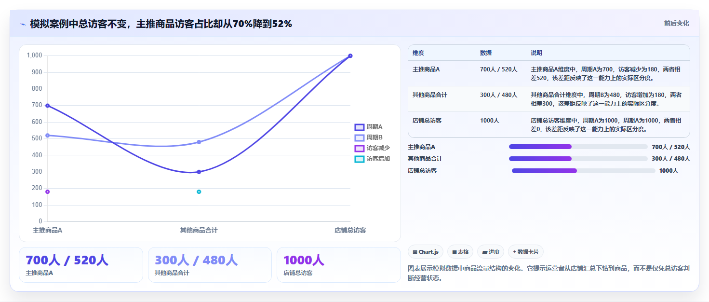Click the 店铺总访客 x-axis label

[x=350, y=231]
